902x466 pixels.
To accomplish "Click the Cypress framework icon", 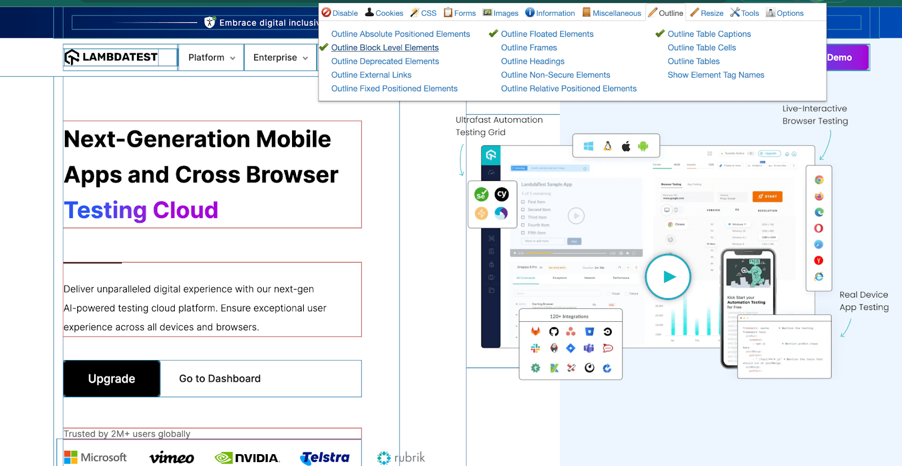I will pos(502,194).
